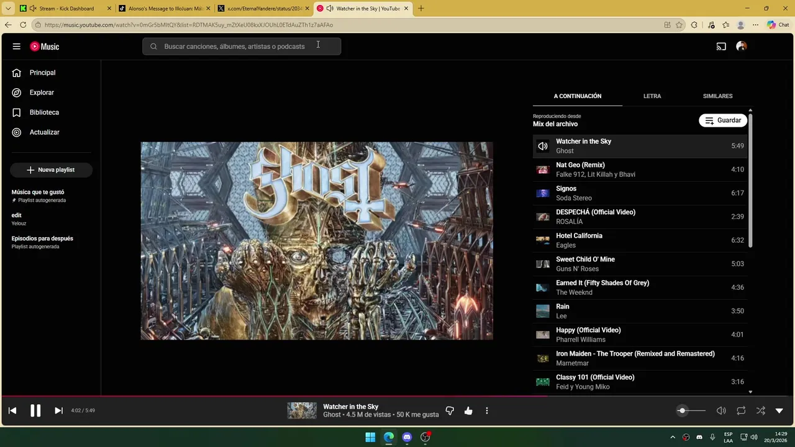Open a new browser tab
The width and height of the screenshot is (795, 447).
(x=420, y=9)
